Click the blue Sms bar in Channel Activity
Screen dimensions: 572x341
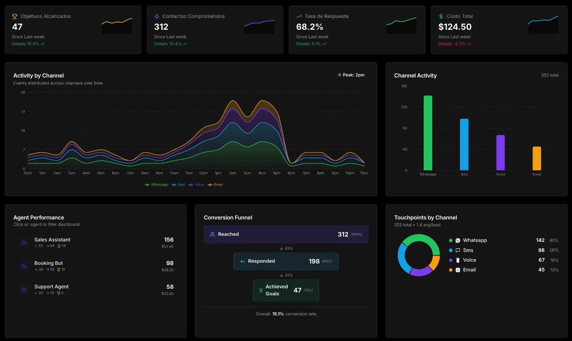[464, 144]
